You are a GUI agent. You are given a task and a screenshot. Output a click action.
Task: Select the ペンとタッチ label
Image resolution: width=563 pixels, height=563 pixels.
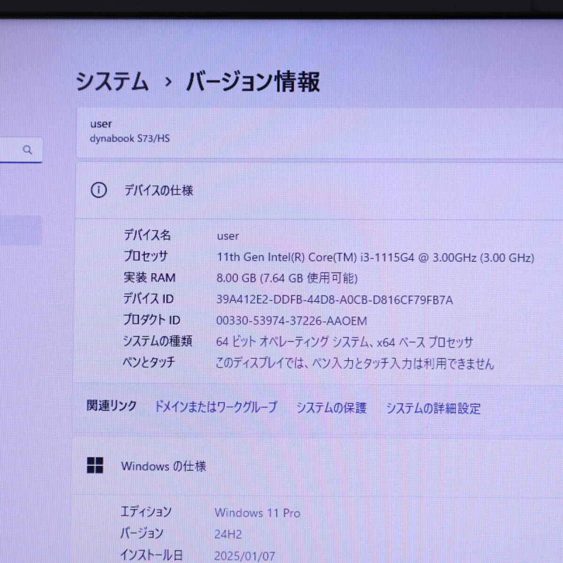149,362
